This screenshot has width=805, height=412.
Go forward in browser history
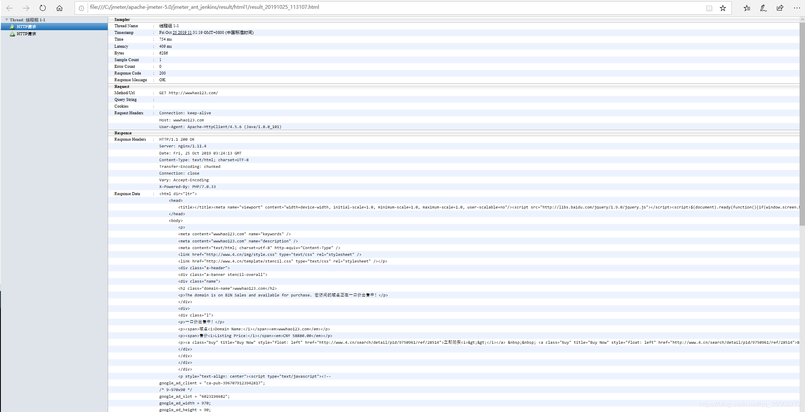[x=26, y=8]
